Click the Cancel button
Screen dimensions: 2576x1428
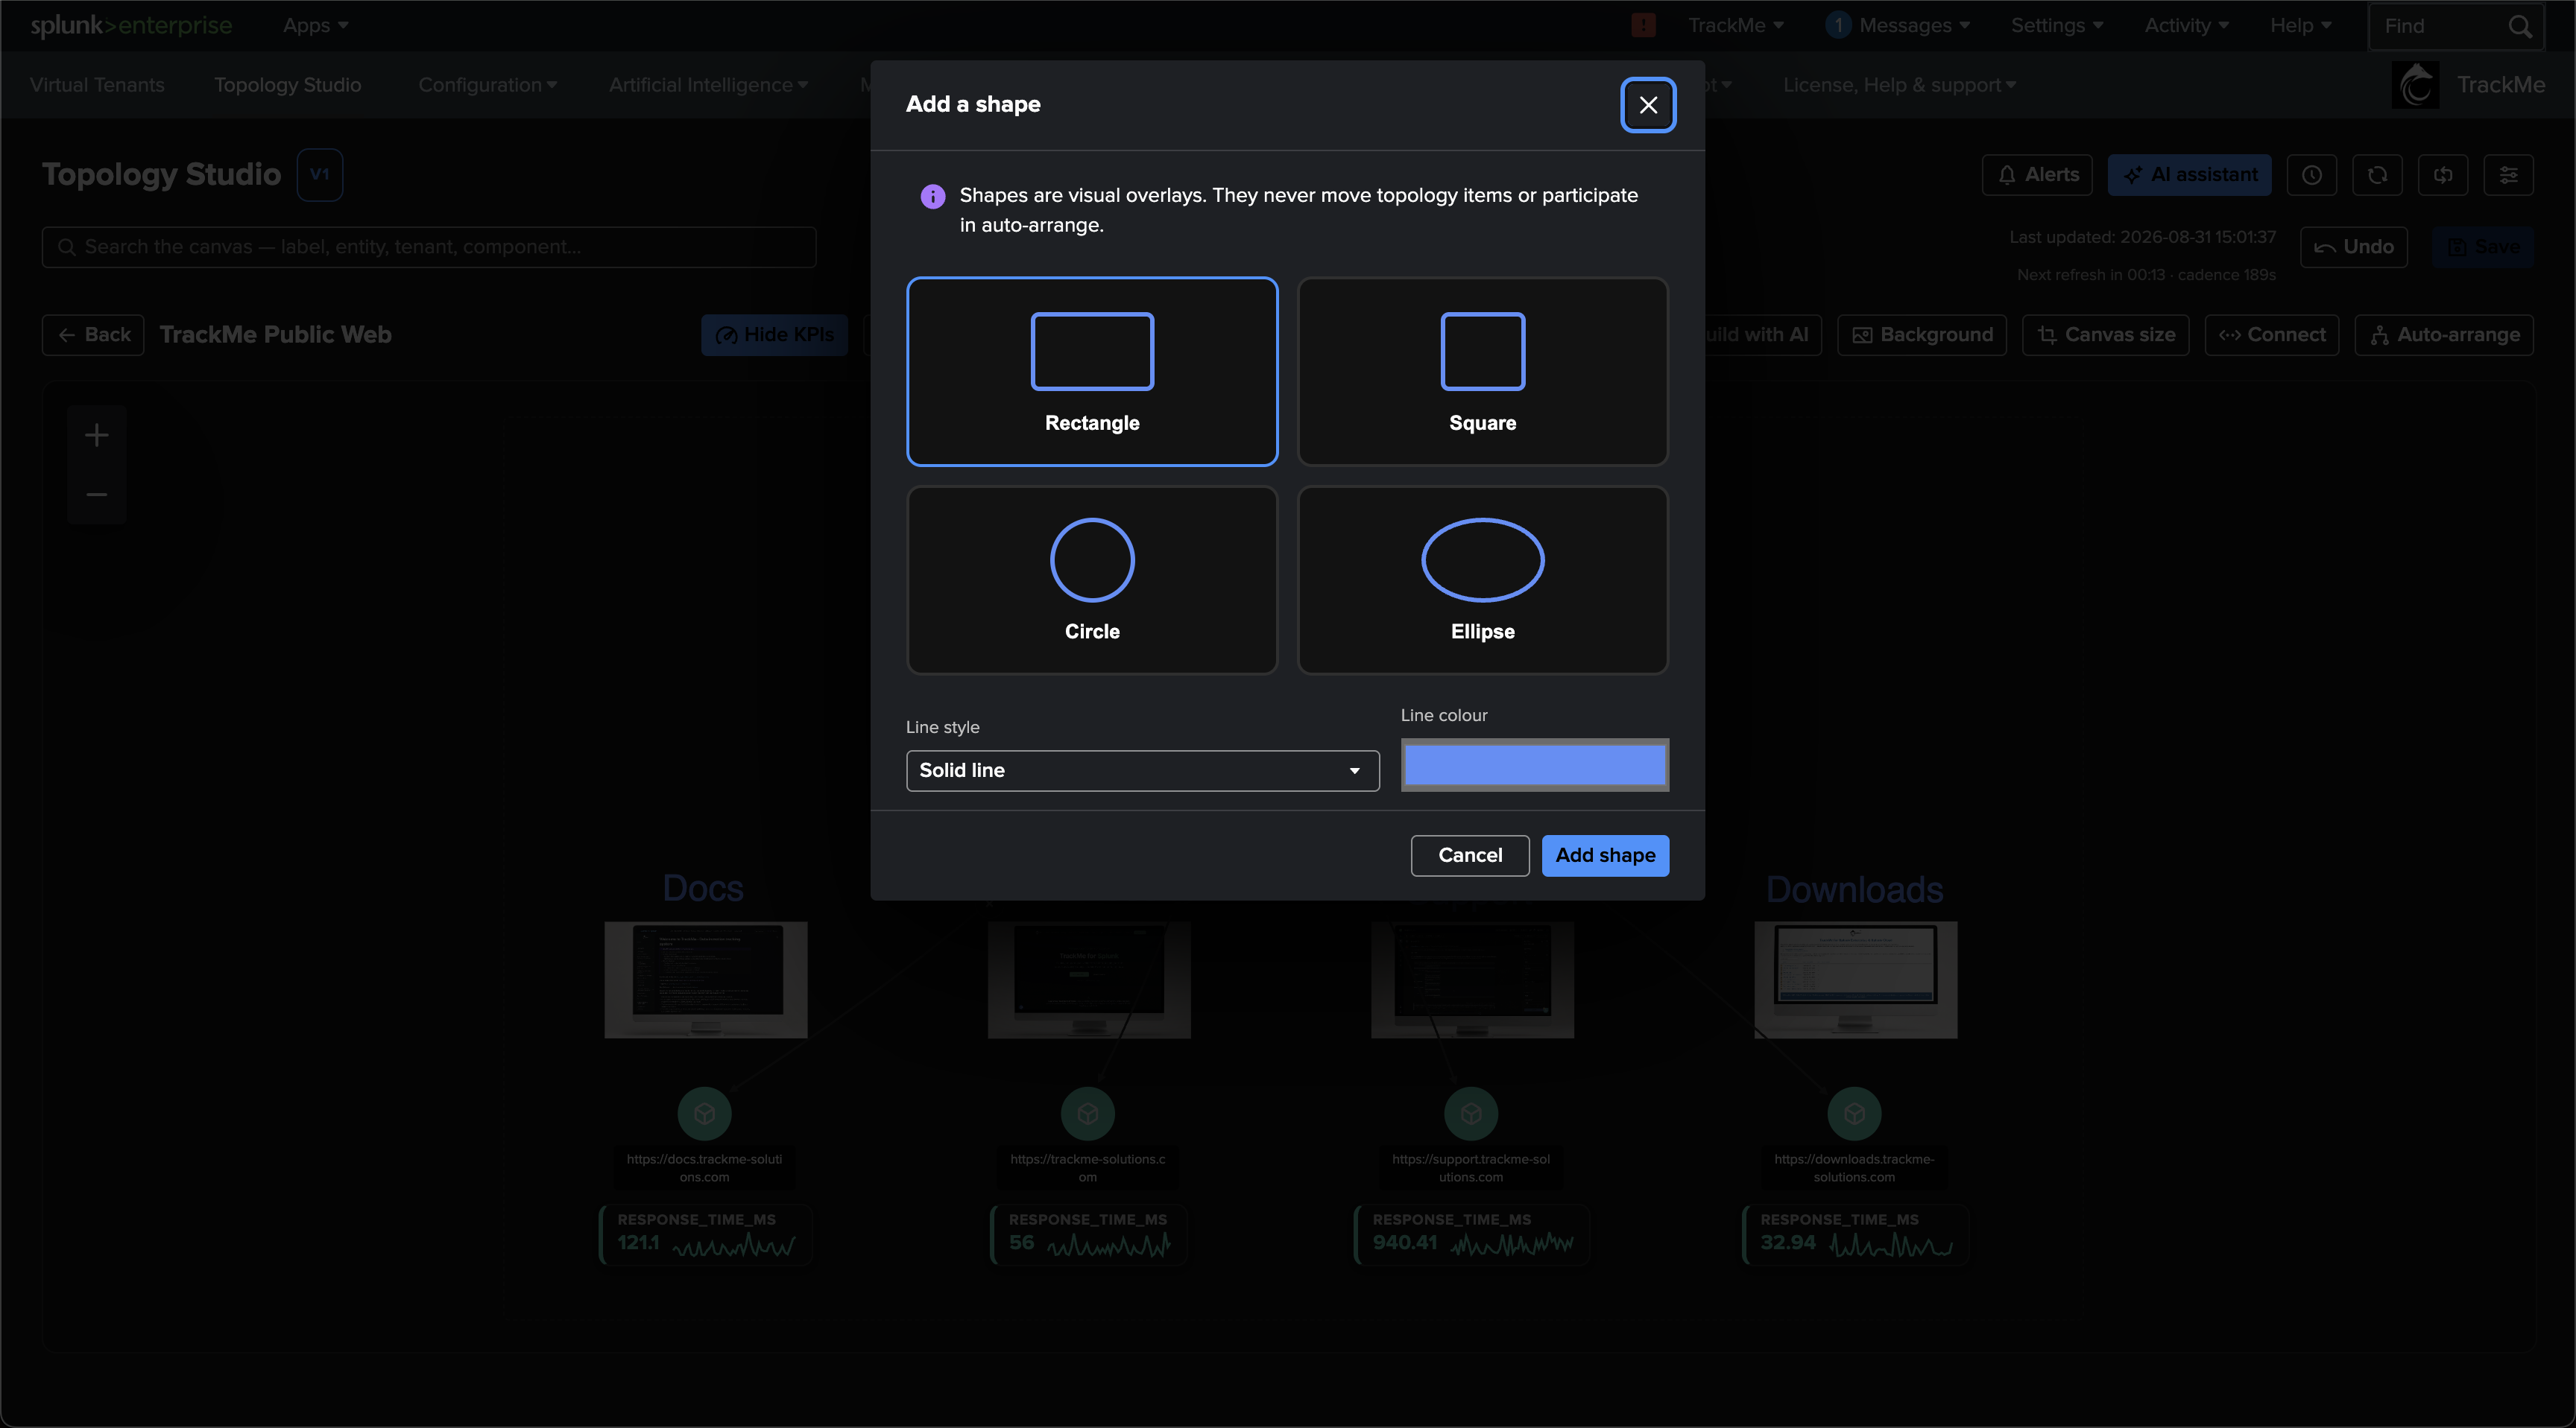click(1470, 855)
